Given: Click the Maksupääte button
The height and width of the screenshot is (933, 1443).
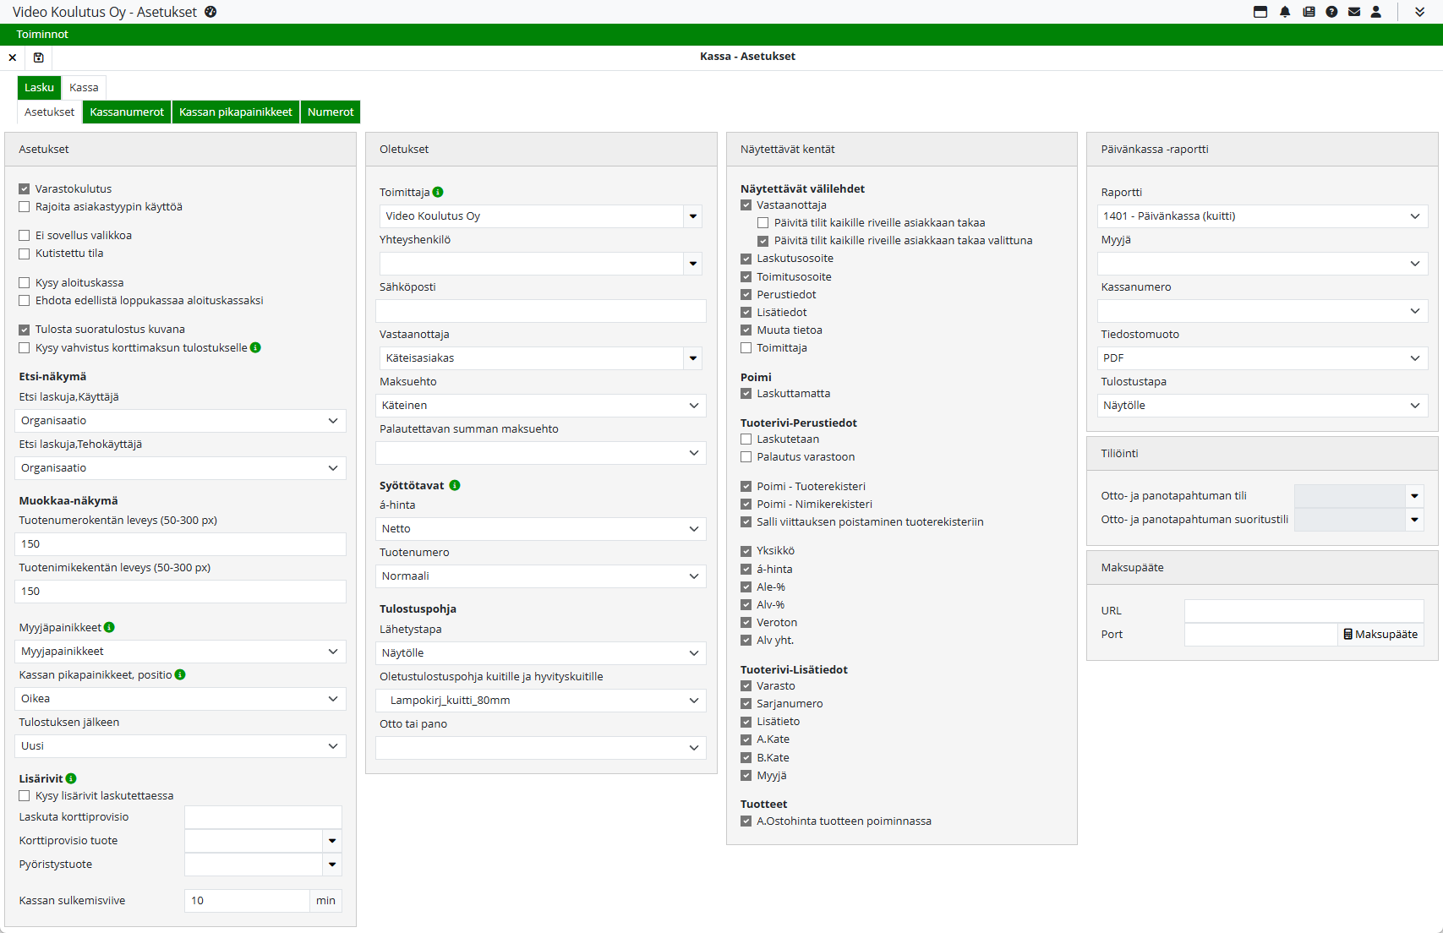Looking at the screenshot, I should (x=1380, y=635).
